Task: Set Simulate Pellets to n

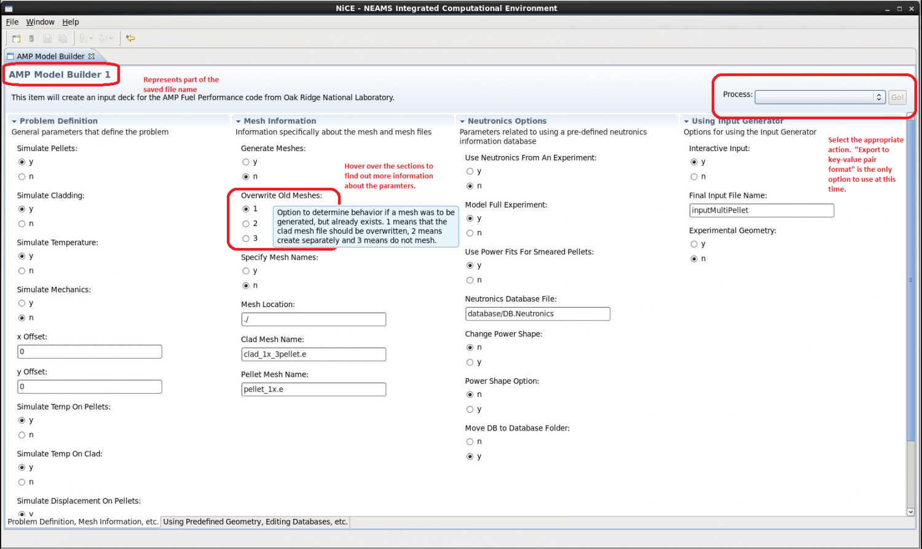Action: (22, 177)
